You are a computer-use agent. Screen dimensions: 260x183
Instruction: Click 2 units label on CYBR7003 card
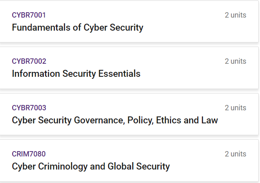(x=235, y=108)
